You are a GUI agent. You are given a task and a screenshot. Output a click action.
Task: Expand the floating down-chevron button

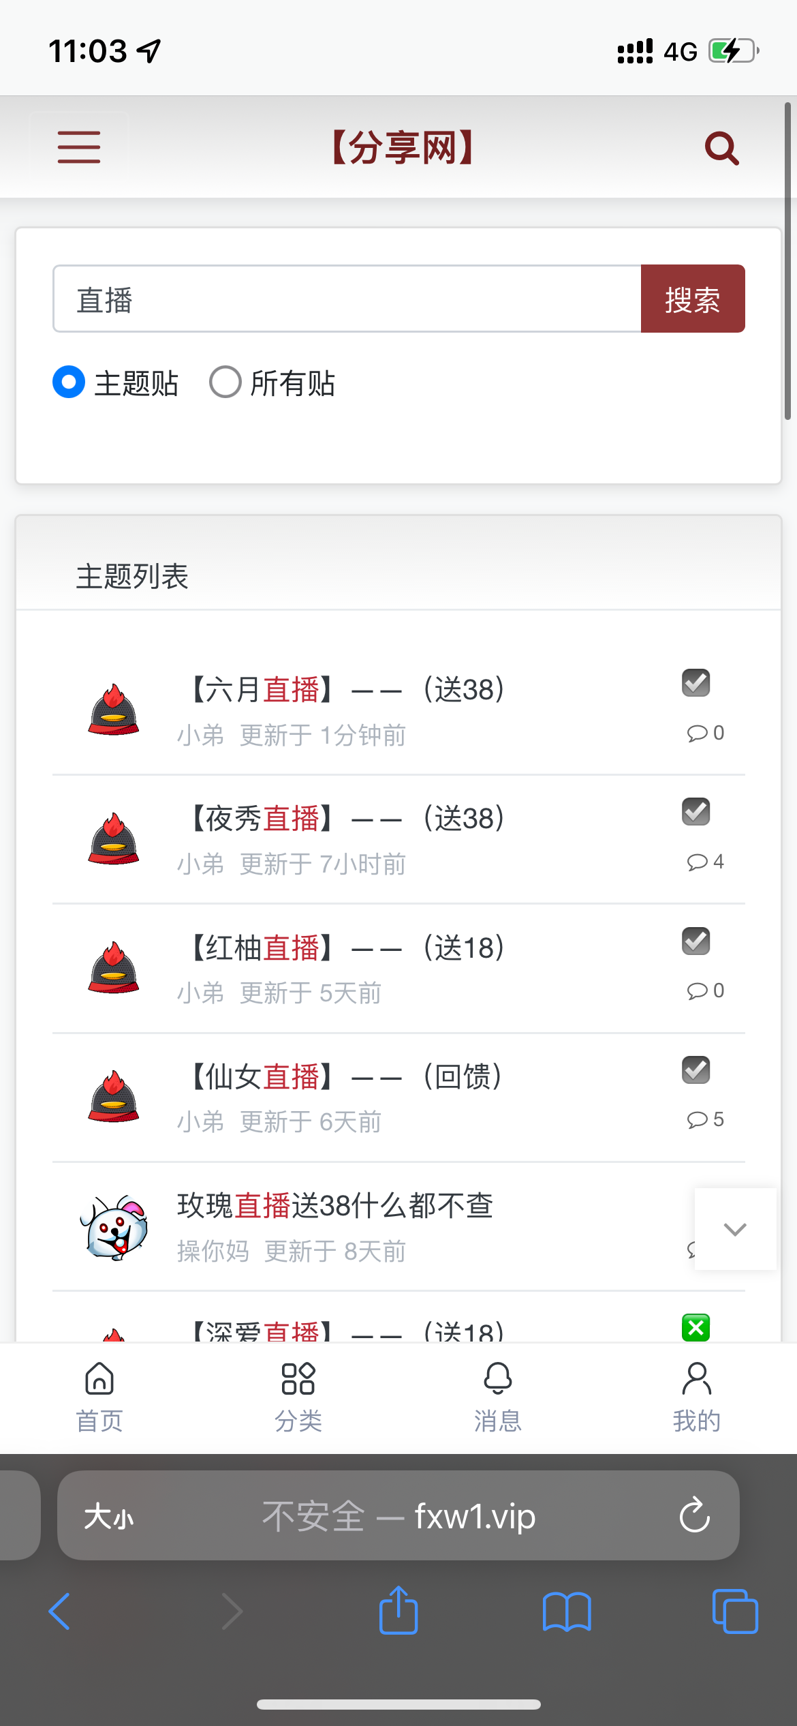pos(735,1229)
